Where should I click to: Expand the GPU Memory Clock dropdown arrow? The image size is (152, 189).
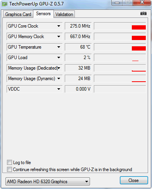(x=59, y=37)
